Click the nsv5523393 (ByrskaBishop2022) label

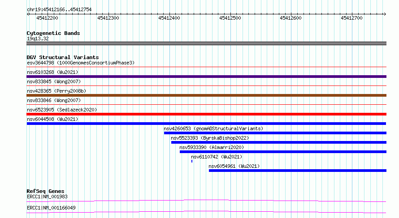[x=210, y=138]
